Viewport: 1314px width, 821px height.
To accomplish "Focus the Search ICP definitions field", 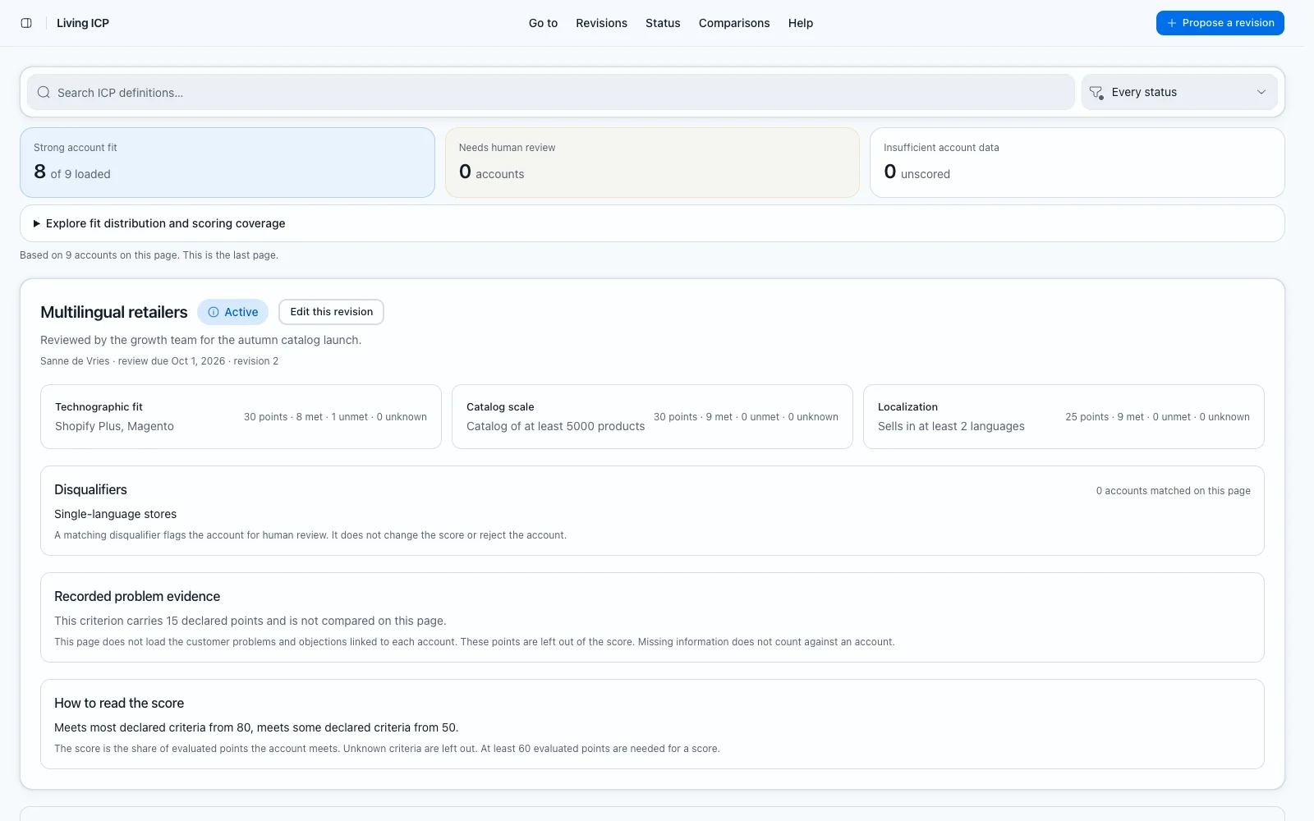I will 551,92.
